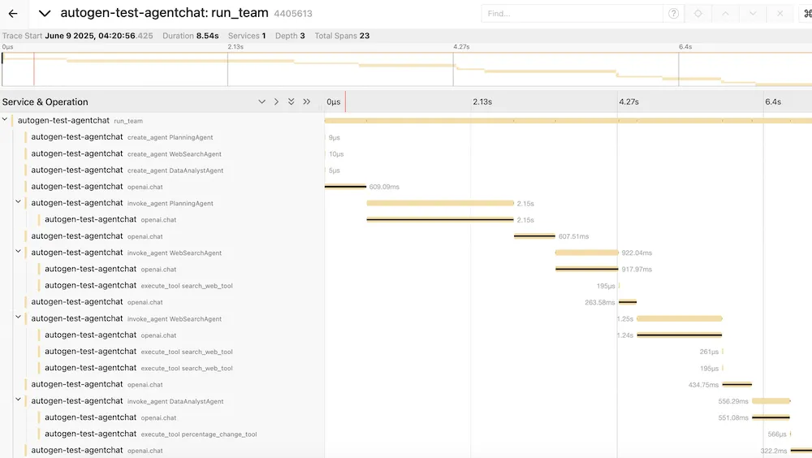Jump to previous search result arrow
The image size is (812, 458).
click(x=725, y=14)
